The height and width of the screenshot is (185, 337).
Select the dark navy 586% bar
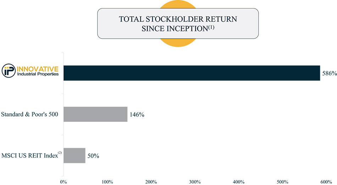(x=192, y=73)
